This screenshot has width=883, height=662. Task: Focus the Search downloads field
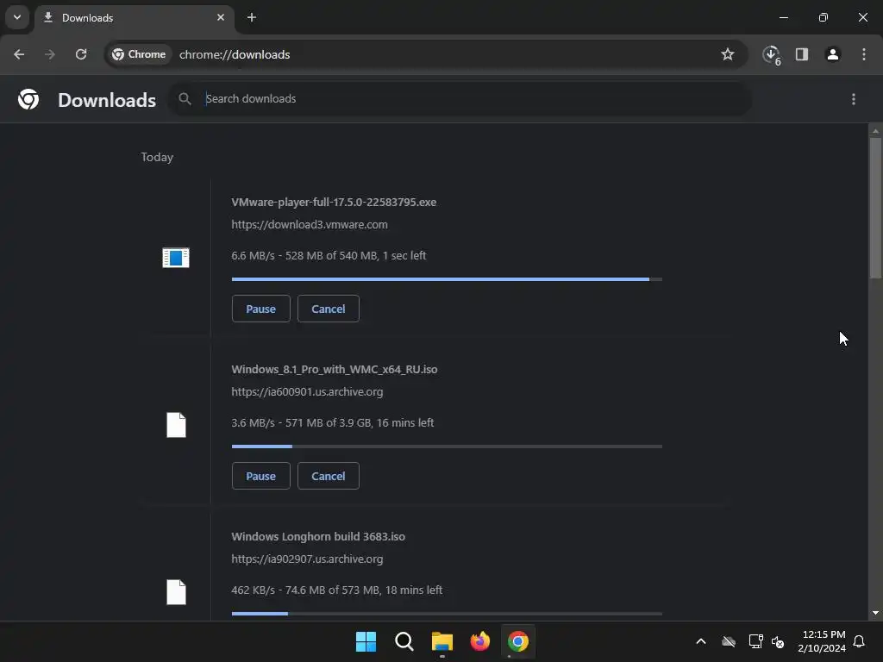[459, 99]
